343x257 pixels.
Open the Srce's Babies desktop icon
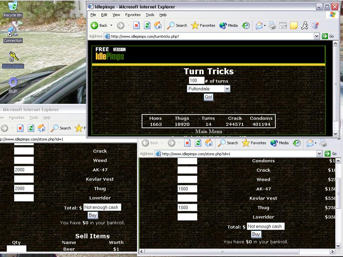click(13, 57)
